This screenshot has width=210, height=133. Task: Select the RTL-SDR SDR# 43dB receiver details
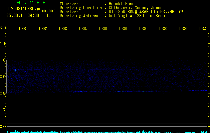coord(146,12)
